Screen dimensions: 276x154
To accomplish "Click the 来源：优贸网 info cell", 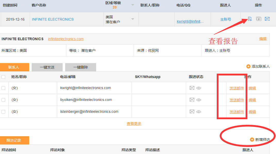I will (168, 50).
